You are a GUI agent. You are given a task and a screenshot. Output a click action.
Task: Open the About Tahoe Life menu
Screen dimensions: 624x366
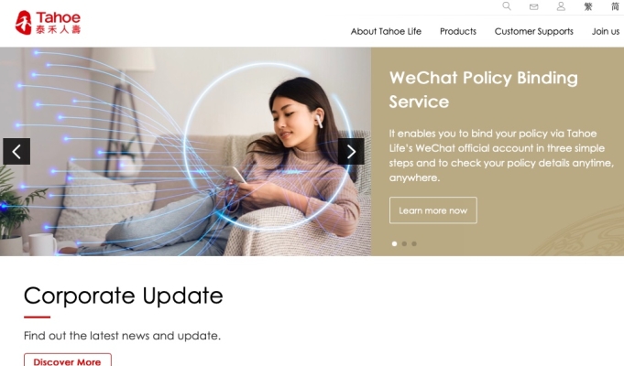pos(386,31)
